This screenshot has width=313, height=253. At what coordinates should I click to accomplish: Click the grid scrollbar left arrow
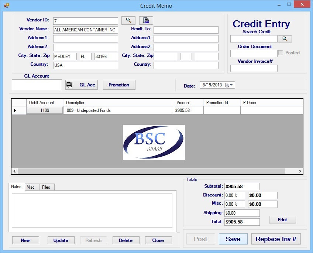[14, 171]
